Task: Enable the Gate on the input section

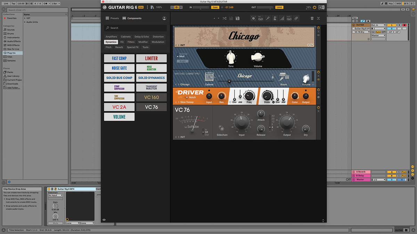Action: click(x=215, y=7)
